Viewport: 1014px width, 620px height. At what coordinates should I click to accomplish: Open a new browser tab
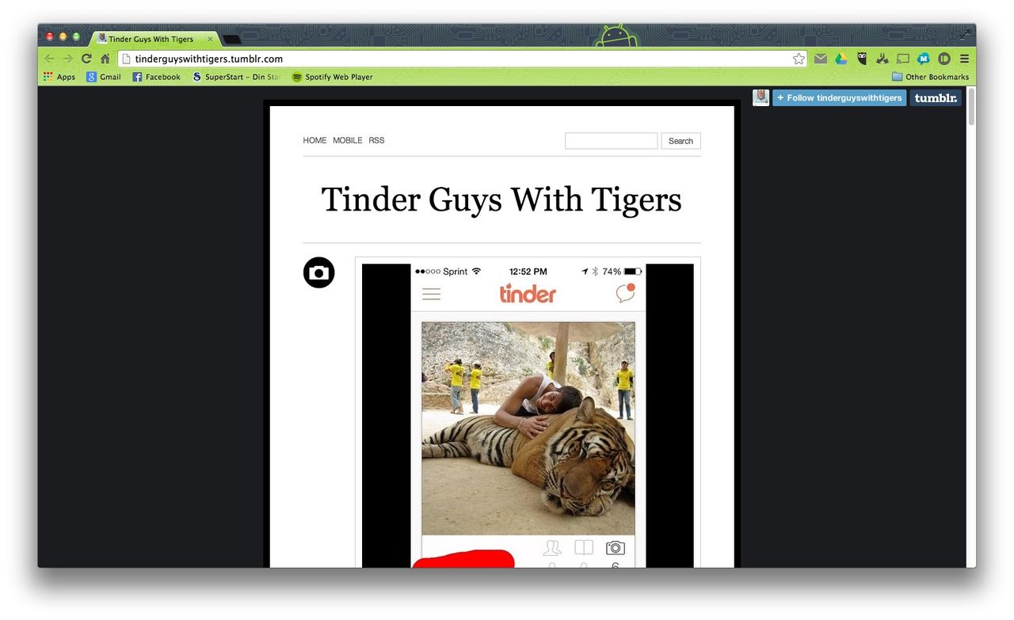(232, 40)
